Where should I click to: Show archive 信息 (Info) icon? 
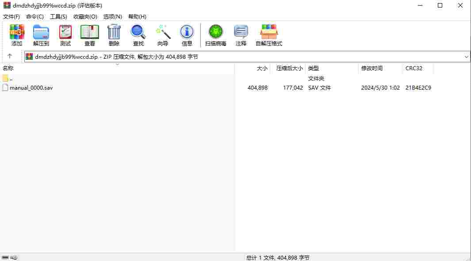point(187,32)
